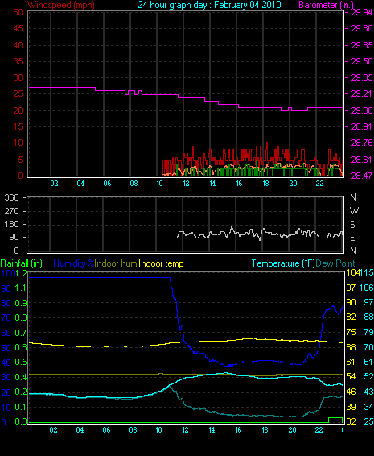Viewport: 374px width, 456px height.
Task: Click the compass letter E
Action: 352,238
